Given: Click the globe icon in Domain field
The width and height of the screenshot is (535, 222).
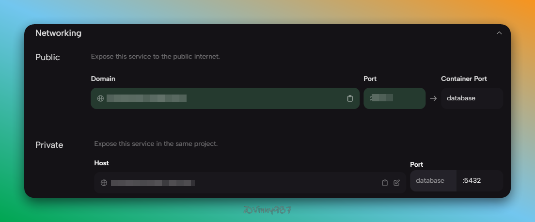Looking at the screenshot, I should pyautogui.click(x=100, y=98).
